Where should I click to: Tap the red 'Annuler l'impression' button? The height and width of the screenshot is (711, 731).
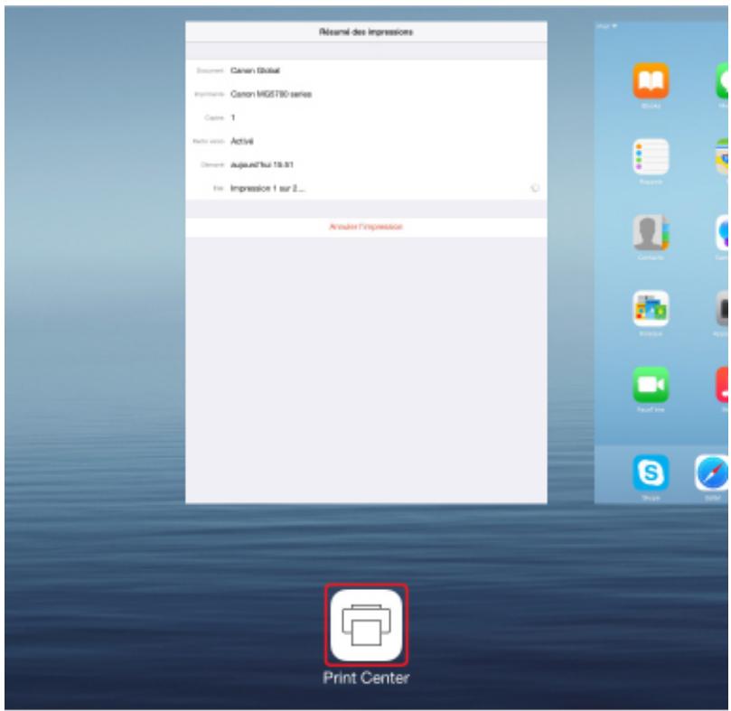pyautogui.click(x=366, y=227)
